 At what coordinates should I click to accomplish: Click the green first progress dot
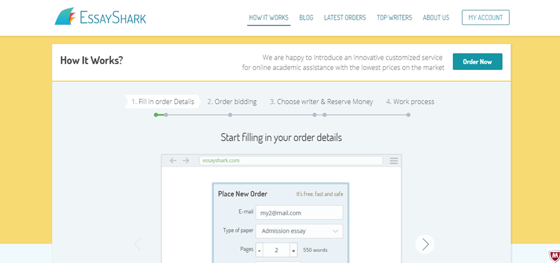pyautogui.click(x=156, y=115)
